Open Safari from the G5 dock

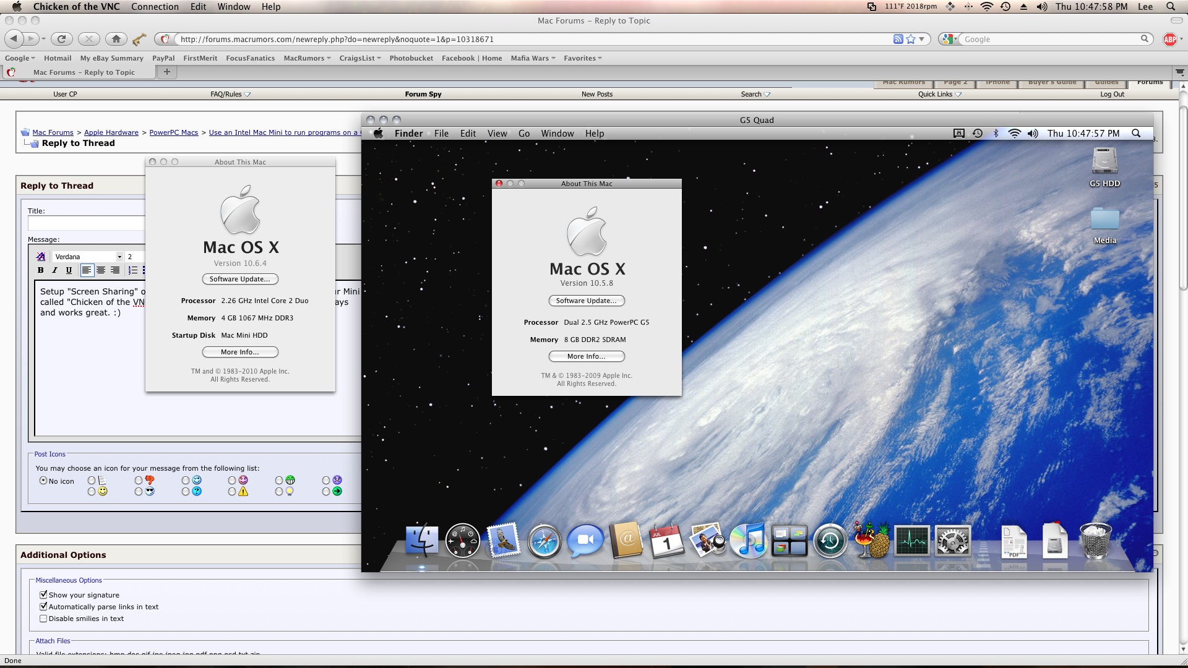(x=544, y=541)
